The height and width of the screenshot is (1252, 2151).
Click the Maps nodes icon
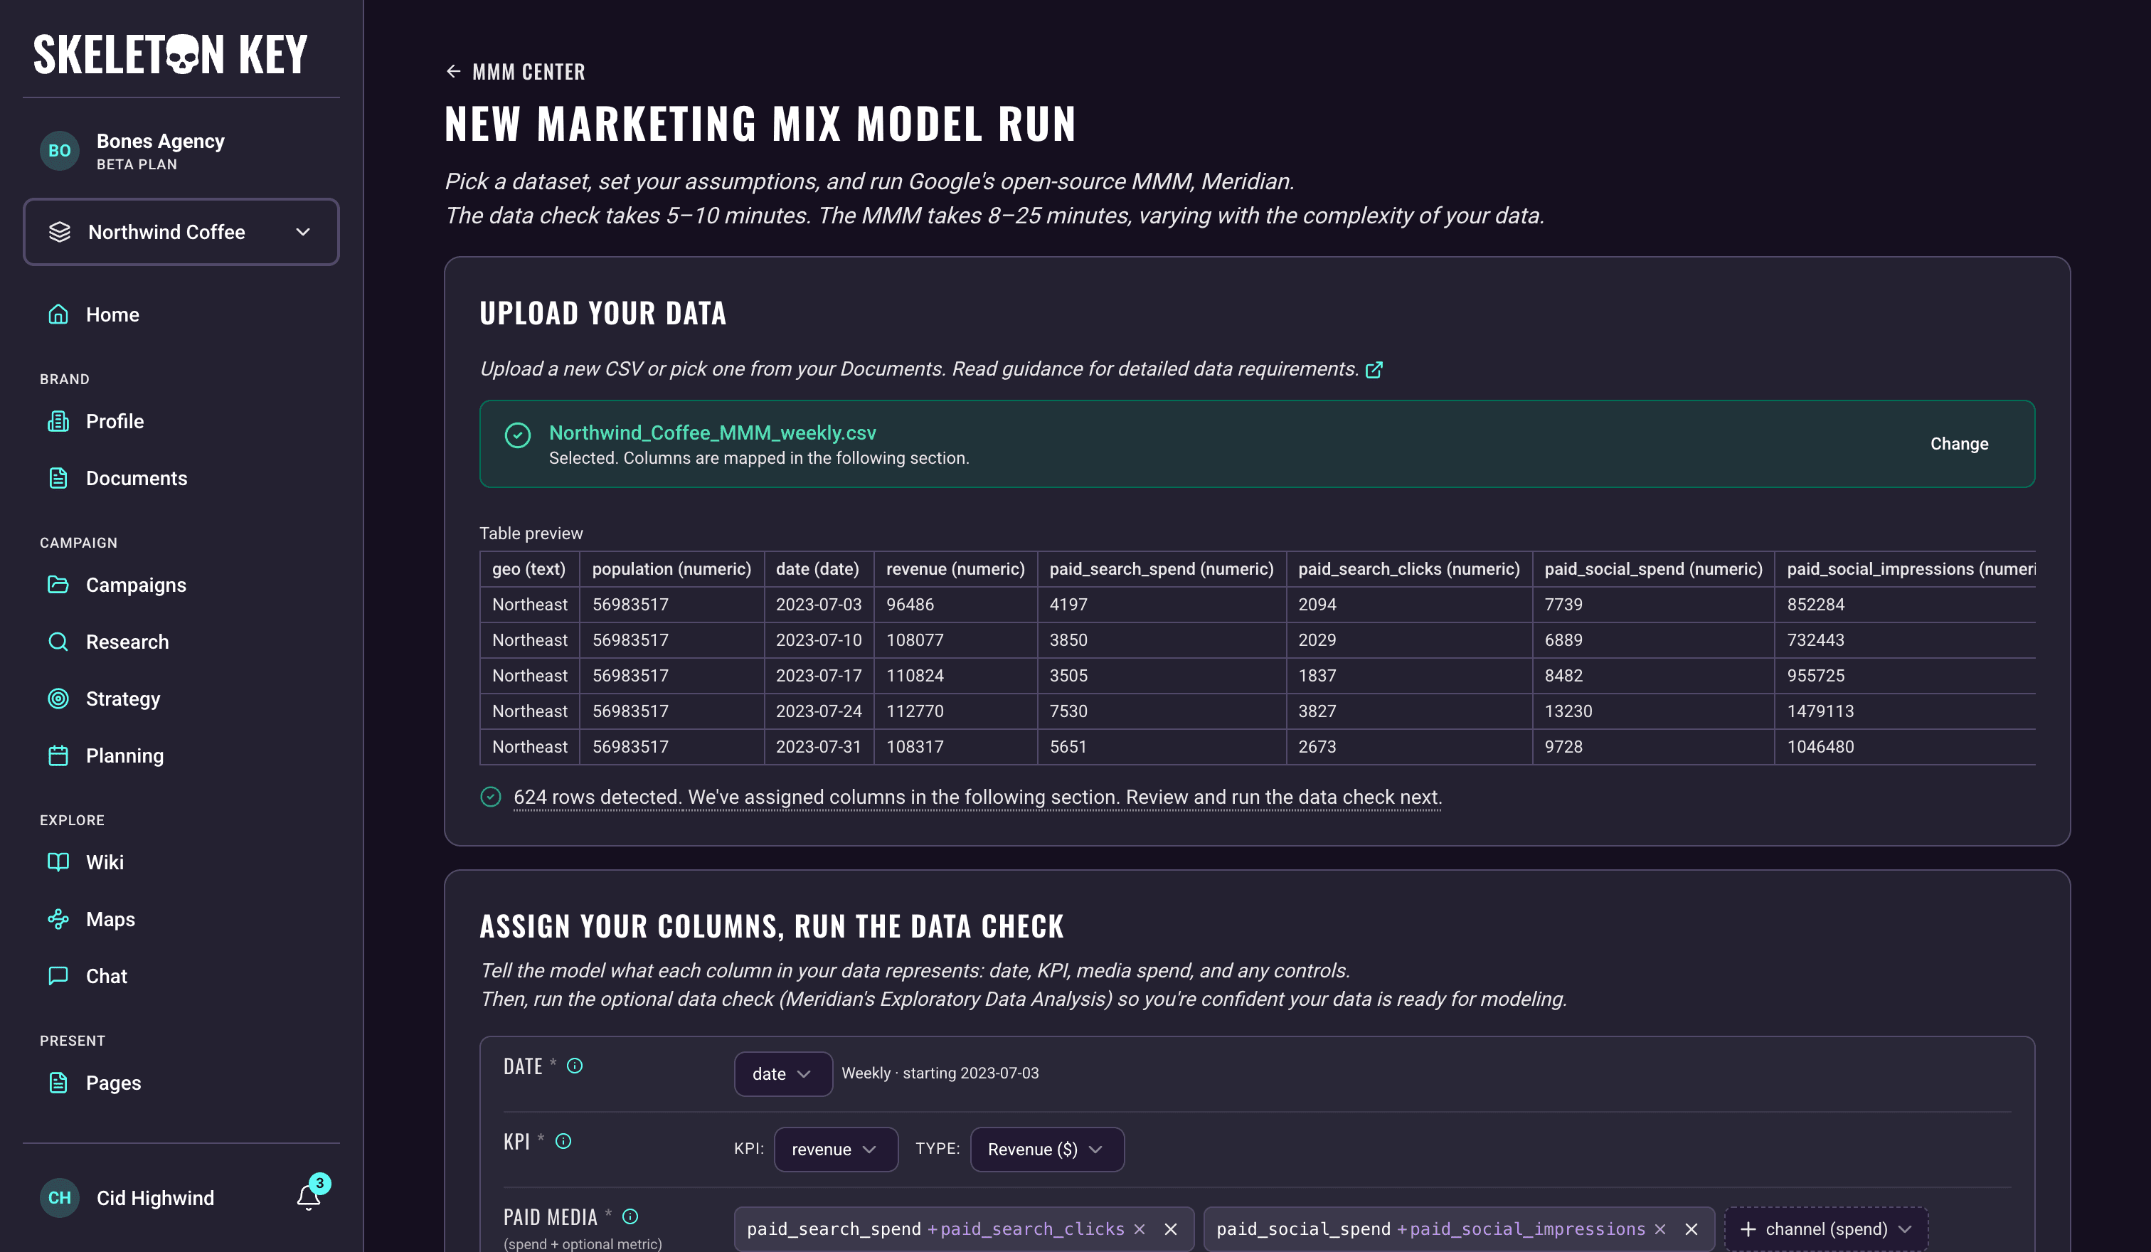pos(58,919)
